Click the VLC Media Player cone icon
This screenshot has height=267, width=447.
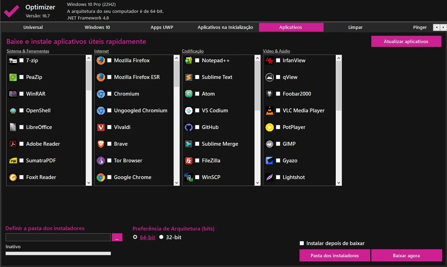point(270,111)
